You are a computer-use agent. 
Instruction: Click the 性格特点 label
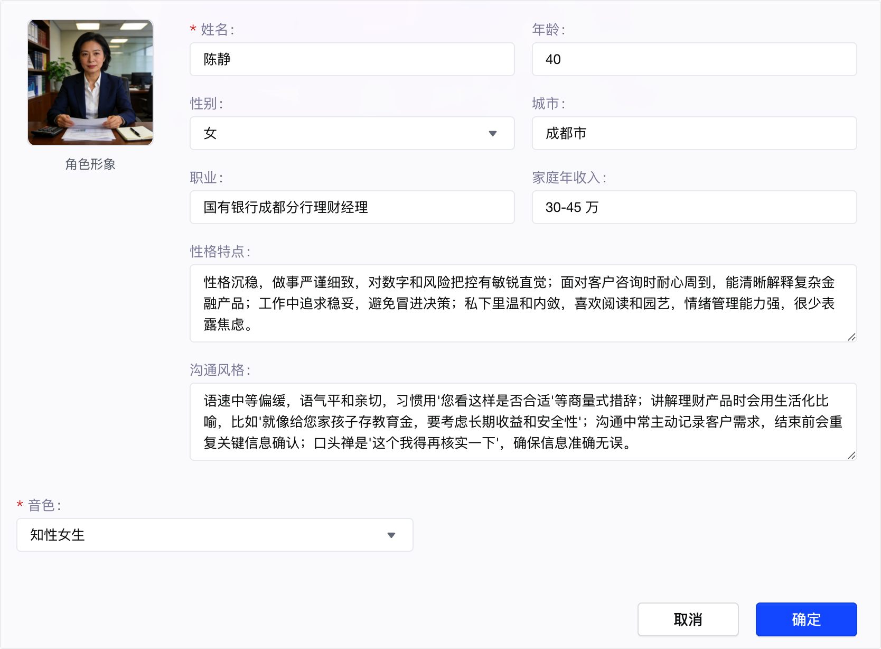(220, 252)
